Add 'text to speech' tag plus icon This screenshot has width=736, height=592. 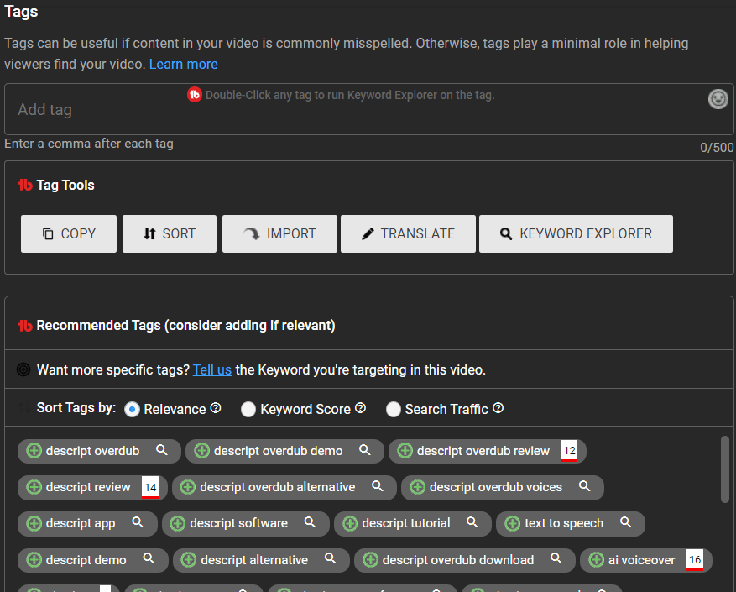(512, 523)
